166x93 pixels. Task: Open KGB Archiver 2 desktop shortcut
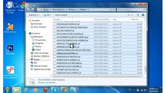click(x=10, y=28)
